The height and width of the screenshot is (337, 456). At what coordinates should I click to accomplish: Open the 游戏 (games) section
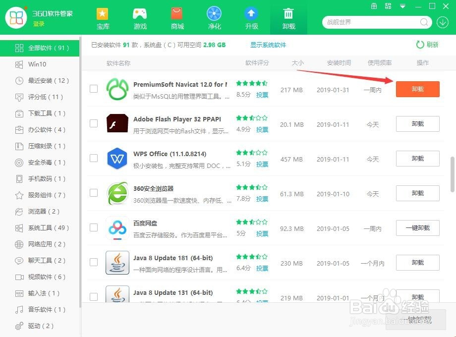pos(140,17)
